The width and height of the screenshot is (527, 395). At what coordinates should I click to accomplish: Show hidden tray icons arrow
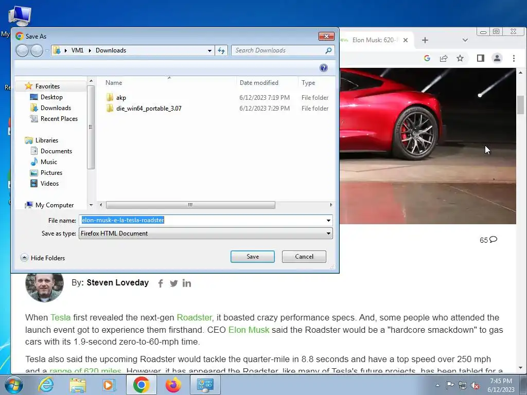click(437, 385)
